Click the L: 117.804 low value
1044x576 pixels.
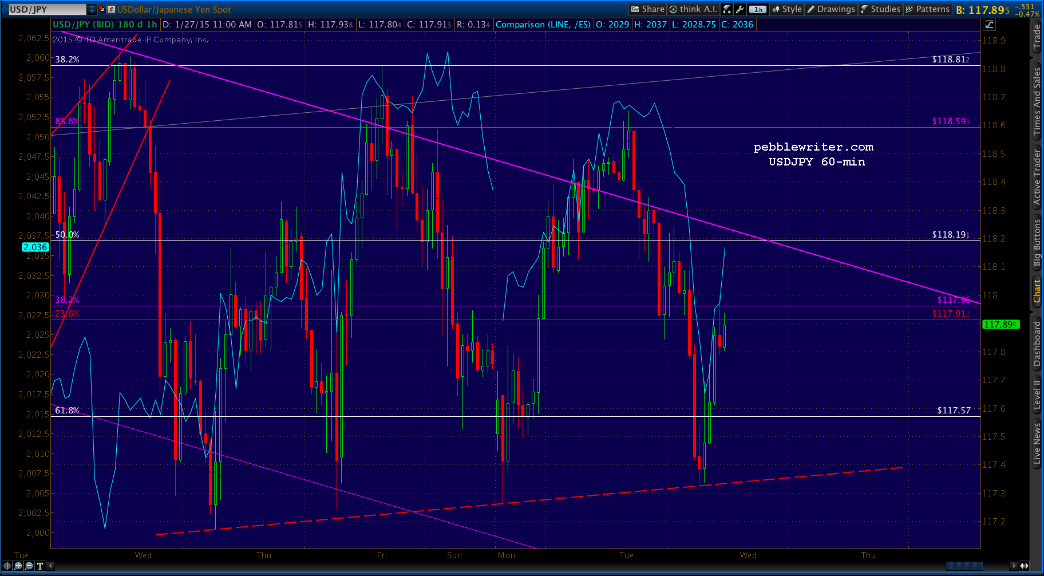click(x=379, y=25)
